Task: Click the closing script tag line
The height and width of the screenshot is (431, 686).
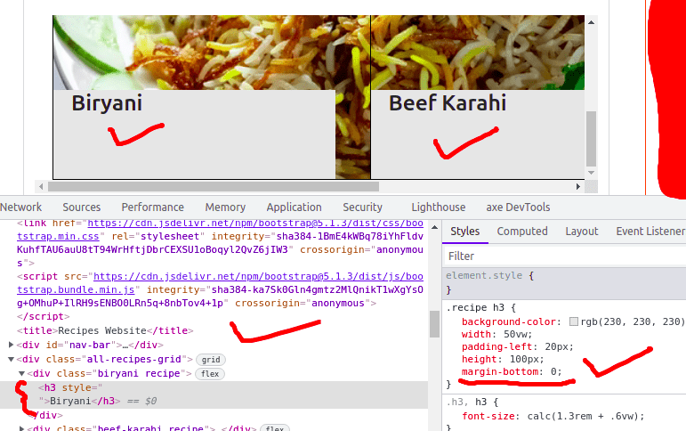Action: pyautogui.click(x=44, y=316)
